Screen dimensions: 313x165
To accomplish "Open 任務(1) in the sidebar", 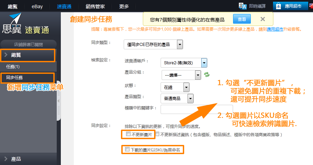I will click(28, 67).
